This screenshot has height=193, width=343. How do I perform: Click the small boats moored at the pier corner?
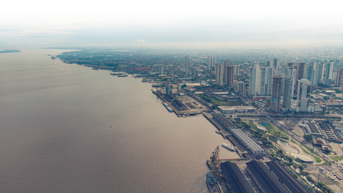pyautogui.click(x=184, y=116)
